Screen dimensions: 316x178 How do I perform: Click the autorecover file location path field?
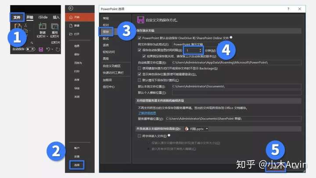(x=237, y=62)
